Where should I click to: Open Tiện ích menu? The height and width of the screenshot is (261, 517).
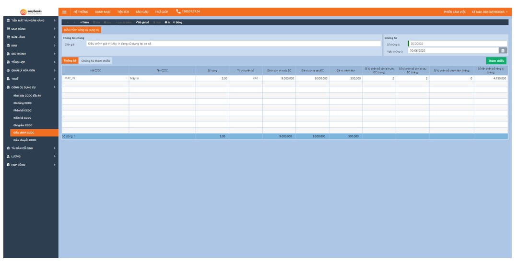click(123, 12)
